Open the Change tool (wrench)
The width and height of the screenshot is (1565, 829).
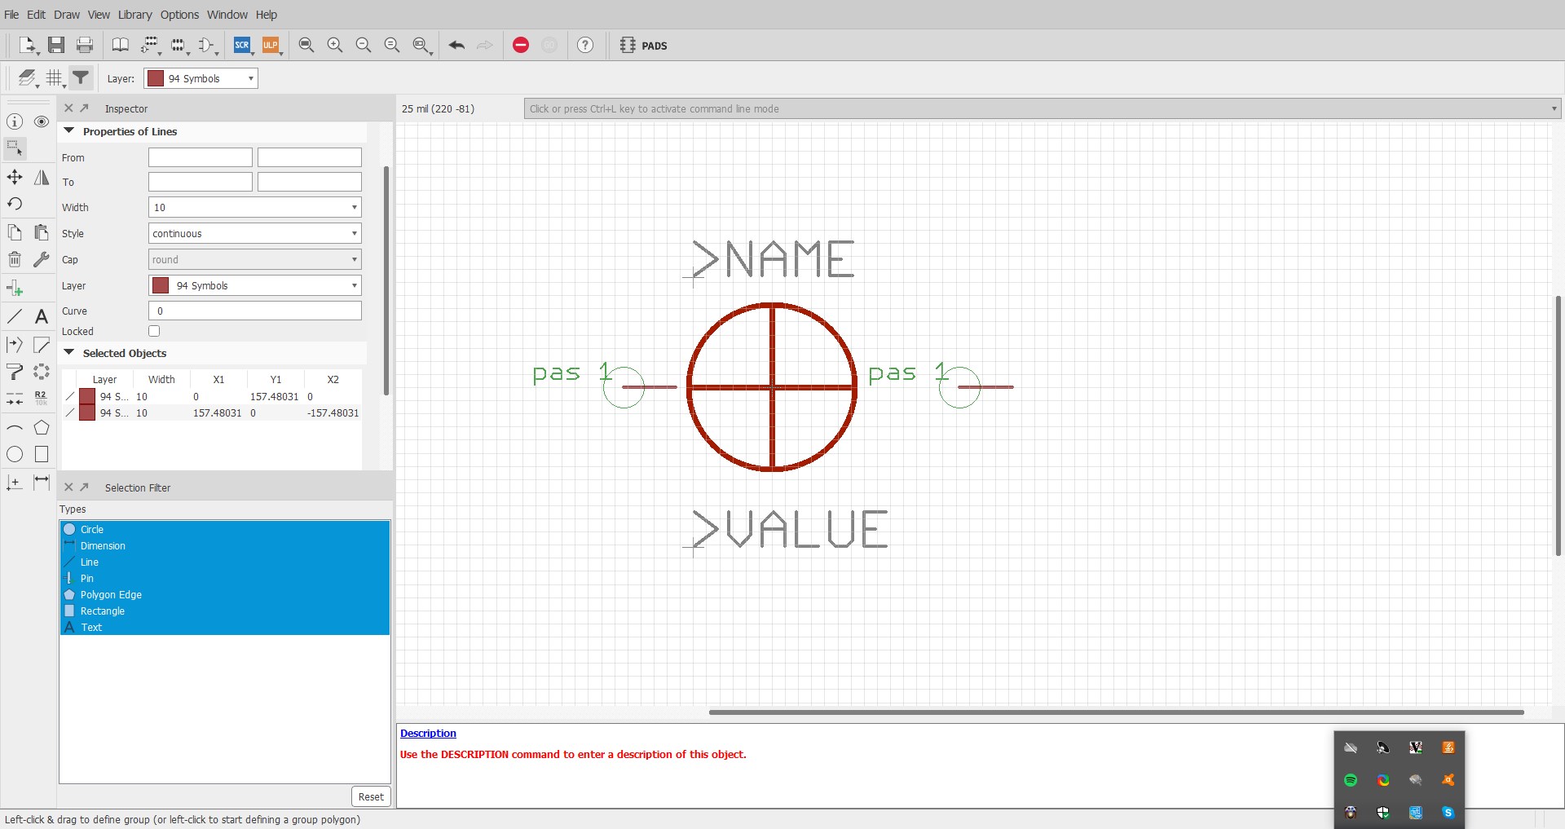pyautogui.click(x=42, y=259)
